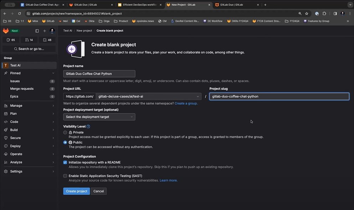354x210 pixels.
Task: Click the Visibility Level help question icon
Action: pos(88,126)
